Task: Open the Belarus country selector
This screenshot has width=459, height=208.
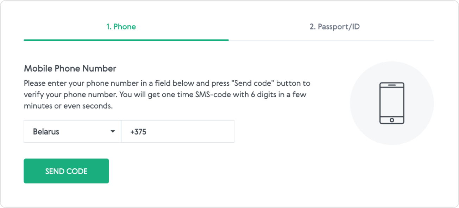Action: [x=73, y=131]
